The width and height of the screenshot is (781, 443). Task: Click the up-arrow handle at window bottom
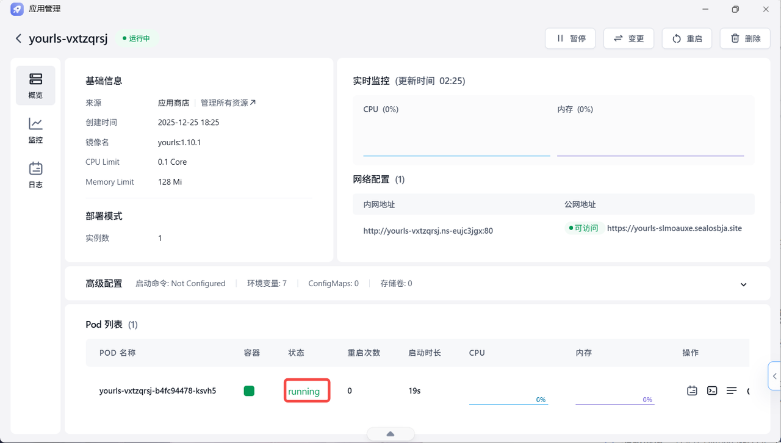[390, 434]
